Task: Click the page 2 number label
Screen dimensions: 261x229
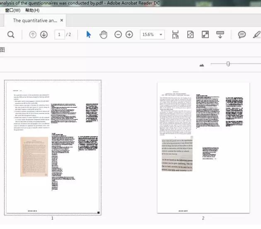Action: tap(203, 218)
